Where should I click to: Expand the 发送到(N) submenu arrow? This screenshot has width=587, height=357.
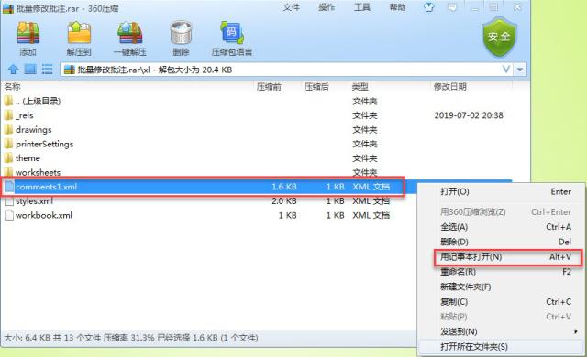click(575, 331)
